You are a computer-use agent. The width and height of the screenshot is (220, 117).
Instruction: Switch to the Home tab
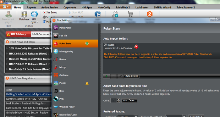(x=18, y=8)
